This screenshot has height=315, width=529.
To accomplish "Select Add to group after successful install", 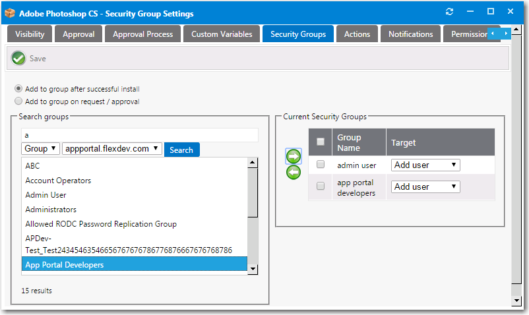I will pos(18,89).
